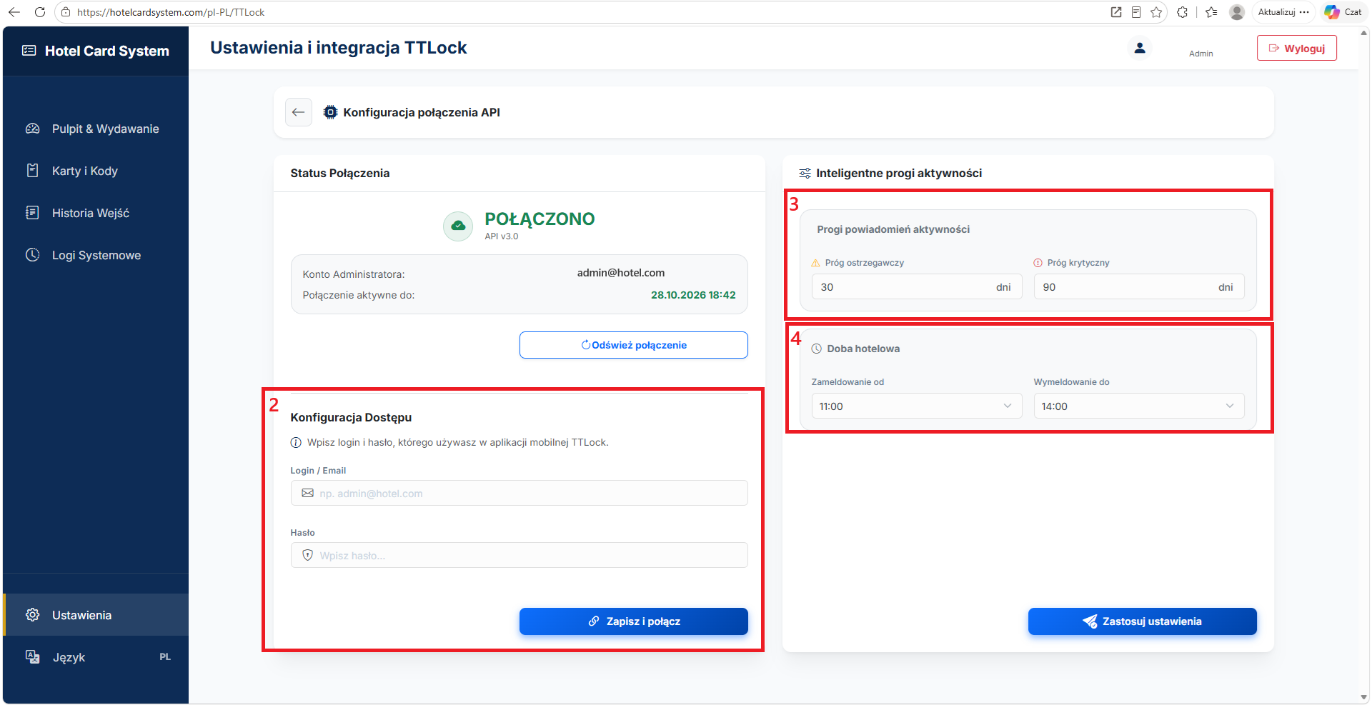Open the Copilot Czat button
Image resolution: width=1372 pixels, height=705 pixels.
[x=1343, y=12]
